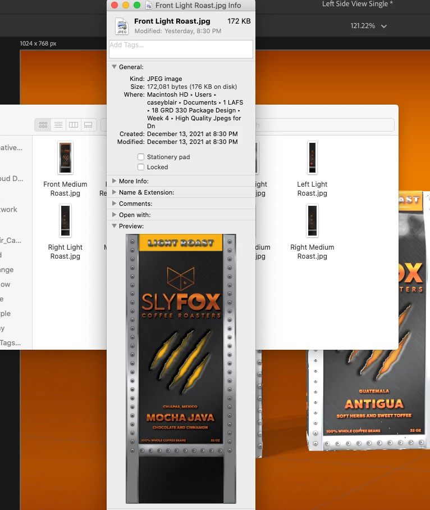The image size is (430, 510).
Task: Switch Finder to gallery view
Action: coord(88,125)
